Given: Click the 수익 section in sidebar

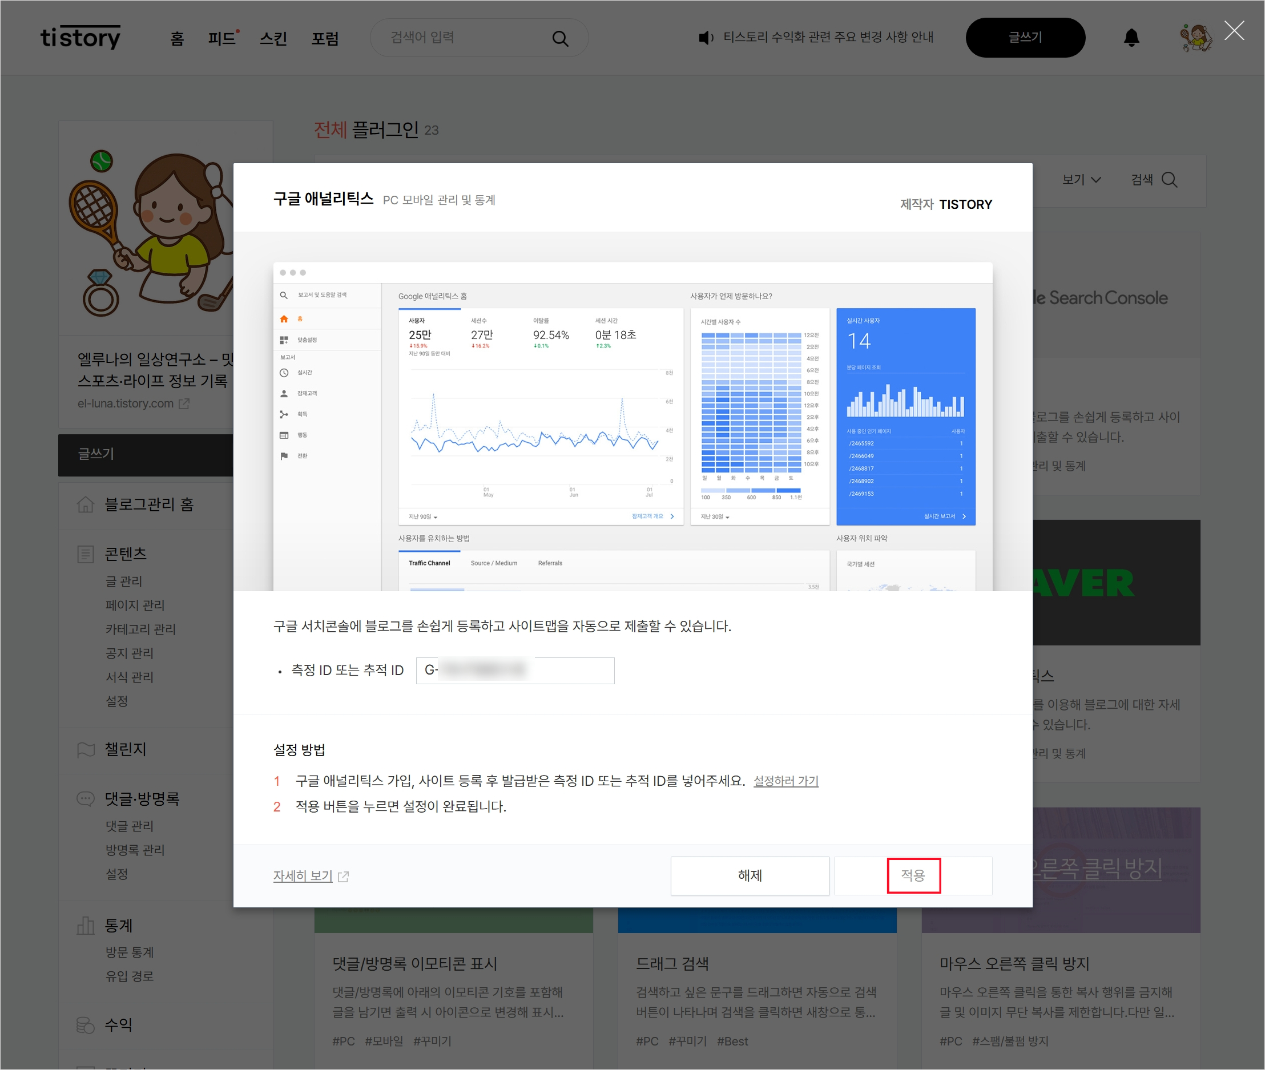Looking at the screenshot, I should (118, 1025).
